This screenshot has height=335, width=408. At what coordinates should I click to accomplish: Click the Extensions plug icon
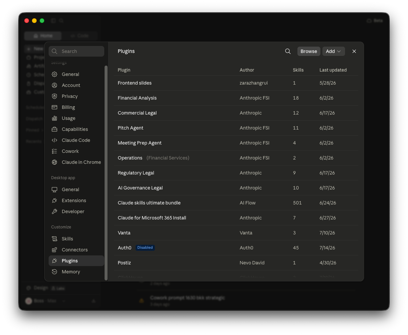click(x=55, y=200)
